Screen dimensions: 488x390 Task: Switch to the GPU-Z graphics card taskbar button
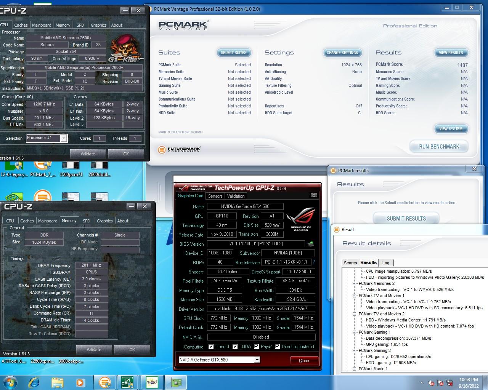[176, 382]
